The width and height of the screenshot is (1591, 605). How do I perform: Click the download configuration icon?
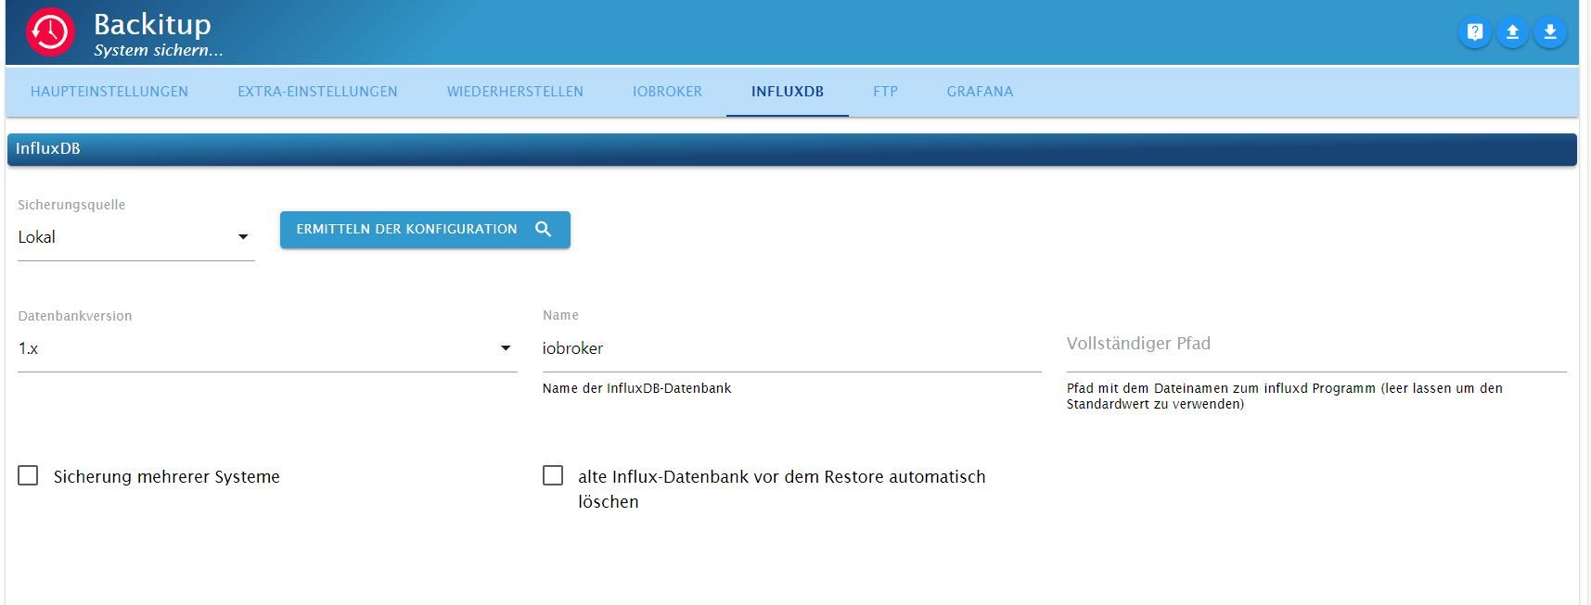click(1550, 32)
